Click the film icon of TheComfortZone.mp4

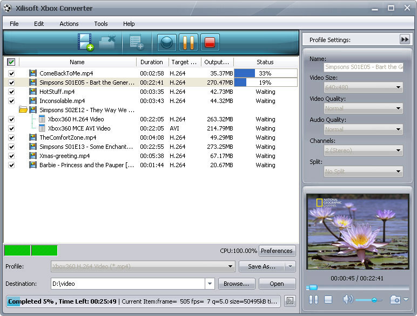tap(33, 138)
